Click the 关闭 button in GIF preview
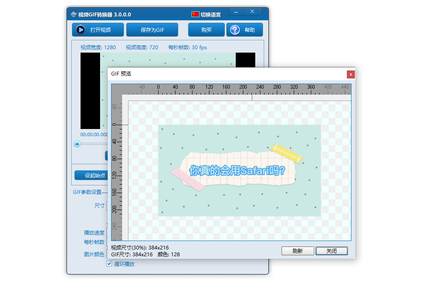The width and height of the screenshot is (424, 283). coord(332,251)
